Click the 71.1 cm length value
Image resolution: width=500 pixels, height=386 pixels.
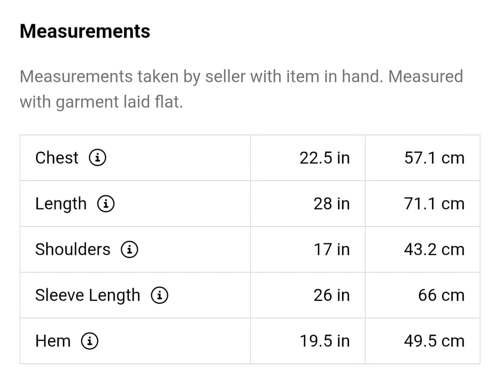pos(434,204)
